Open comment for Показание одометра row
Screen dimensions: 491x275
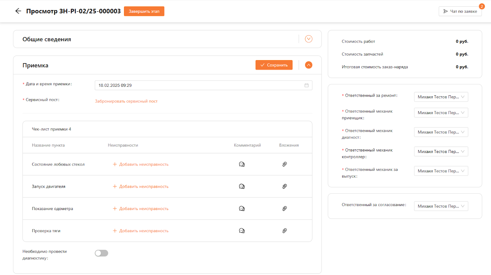click(242, 208)
